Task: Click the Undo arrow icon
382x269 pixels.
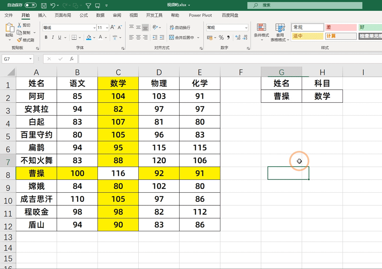Action: (53, 5)
